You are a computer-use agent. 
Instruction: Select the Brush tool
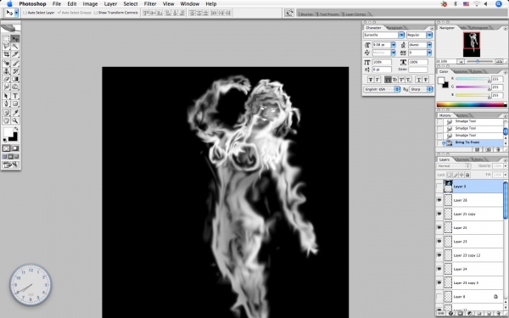(15, 64)
